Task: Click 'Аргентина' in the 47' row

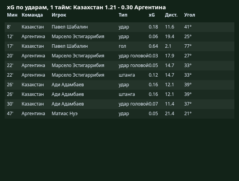Action: coord(33,114)
